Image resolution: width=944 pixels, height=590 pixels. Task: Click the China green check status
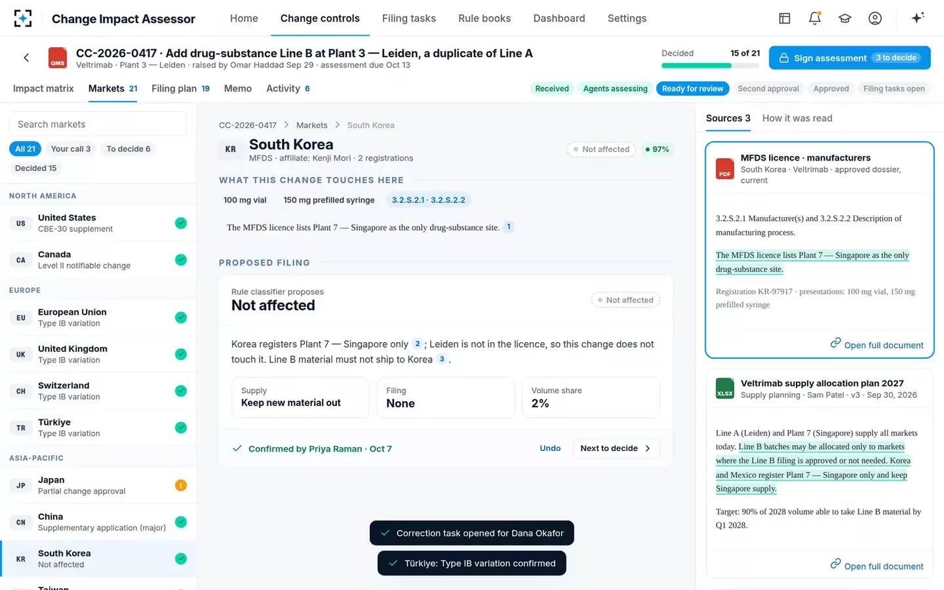[x=181, y=522]
